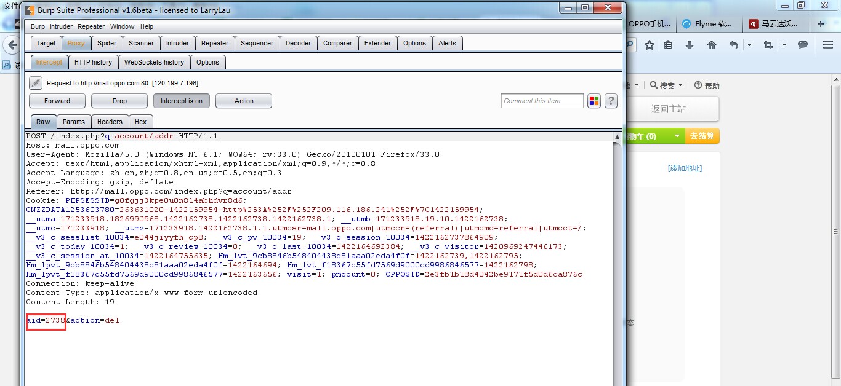Image resolution: width=841 pixels, height=386 pixels.
Task: Open the Intruder menu in menu bar
Action: (x=61, y=26)
